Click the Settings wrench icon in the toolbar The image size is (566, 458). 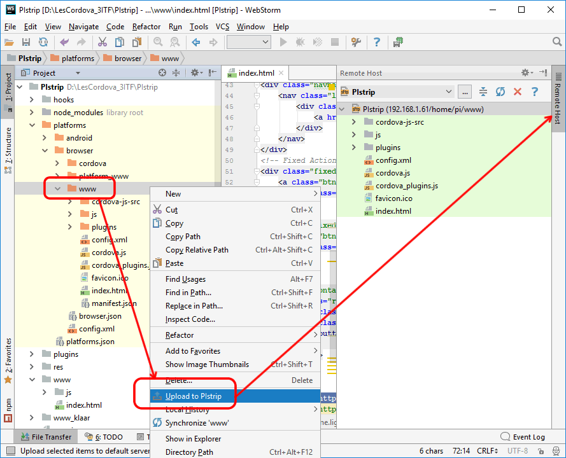pyautogui.click(x=356, y=42)
